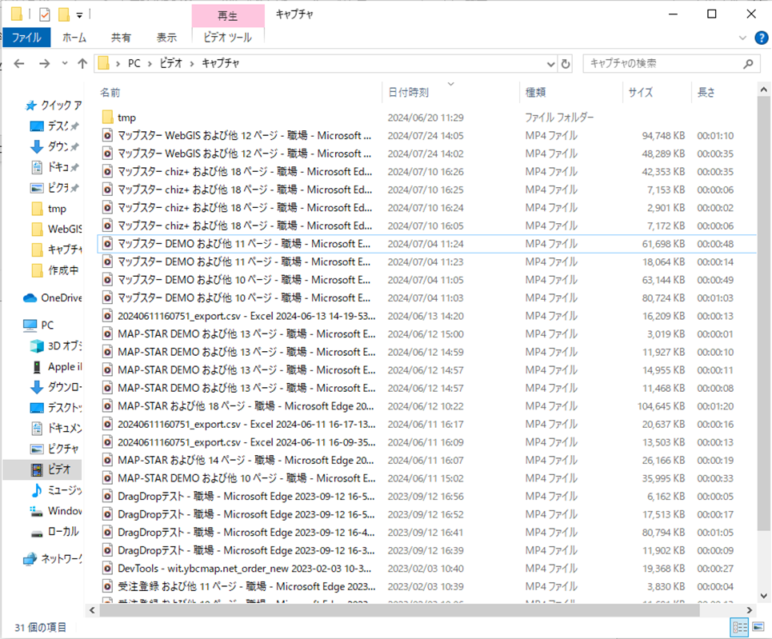This screenshot has height=639, width=772.
Task: Select MAP-STAR および他 14 ページ file
Action: 426,461
